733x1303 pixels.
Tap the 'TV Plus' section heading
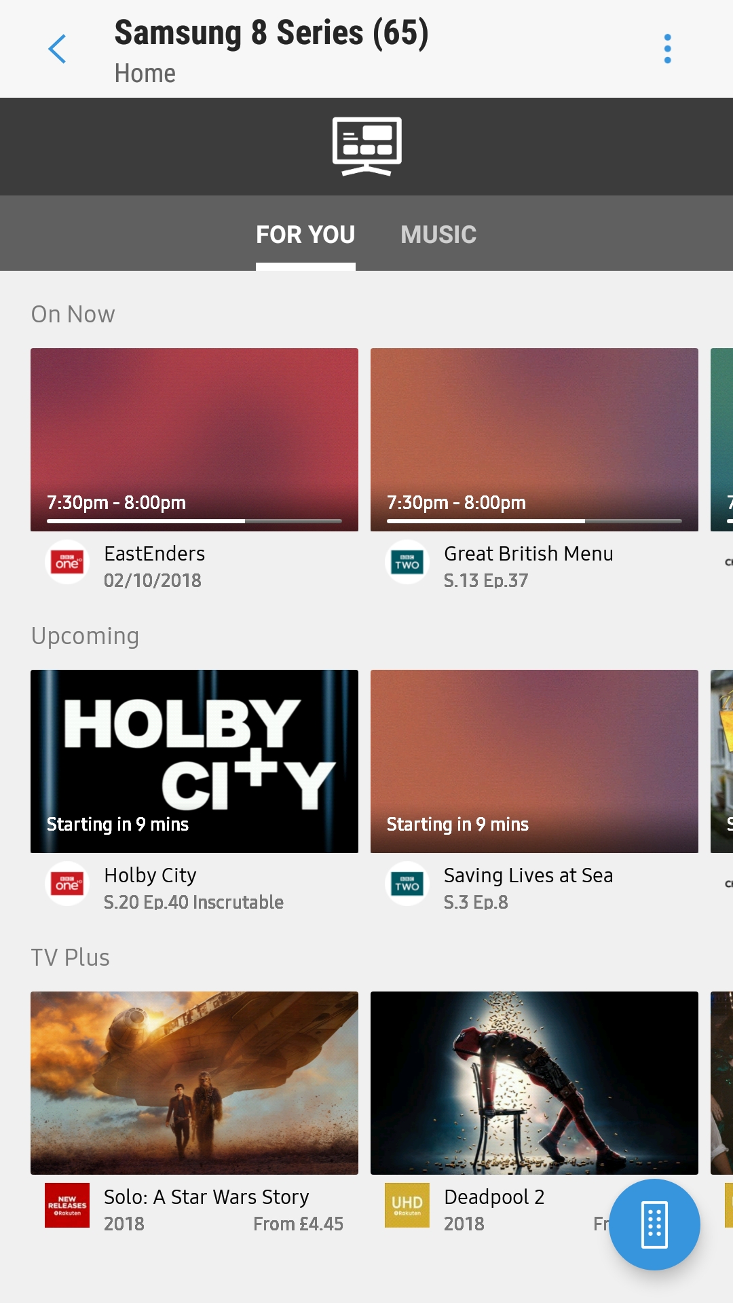click(71, 958)
